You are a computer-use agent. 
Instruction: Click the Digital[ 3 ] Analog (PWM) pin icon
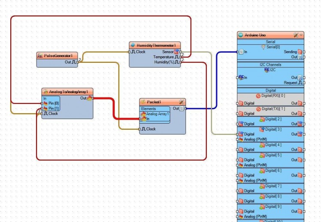[241, 139]
